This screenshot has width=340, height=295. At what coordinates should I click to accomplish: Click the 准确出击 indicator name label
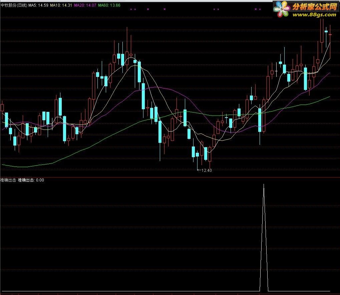pos(8,180)
